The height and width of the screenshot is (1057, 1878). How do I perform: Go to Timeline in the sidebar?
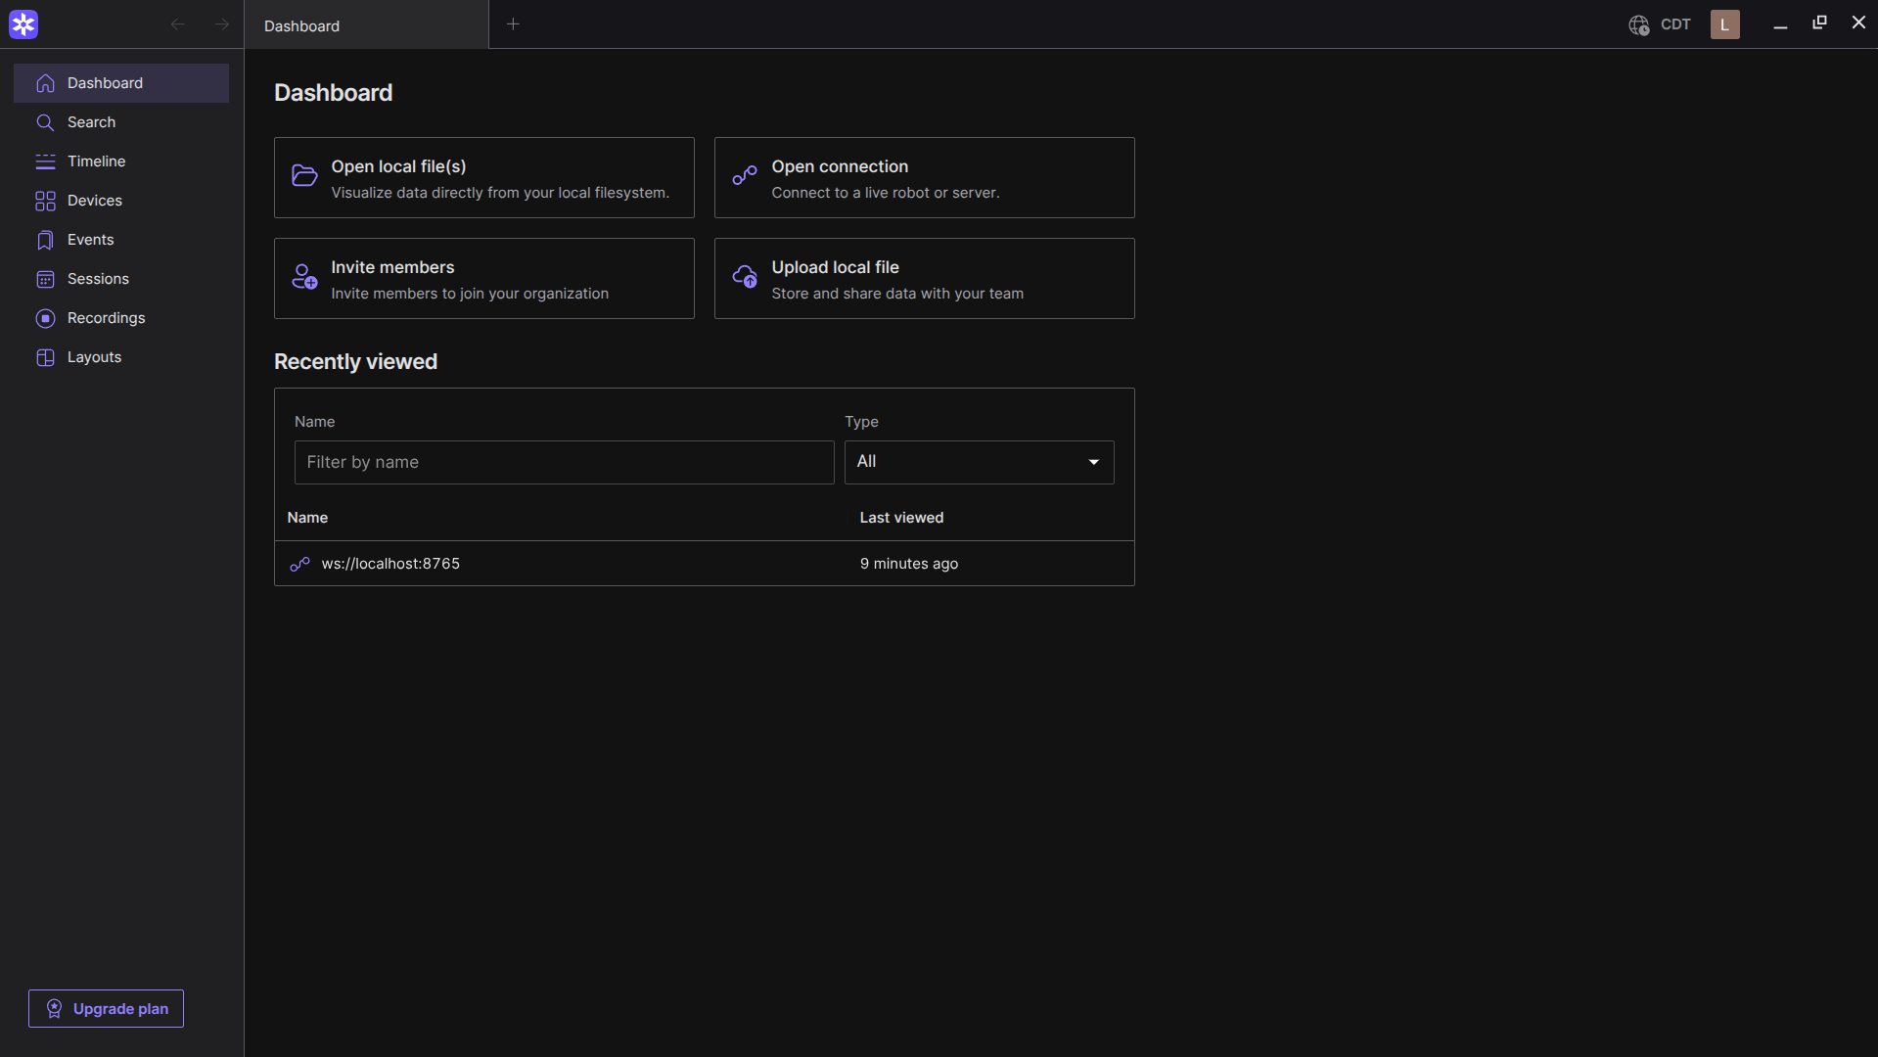[121, 161]
